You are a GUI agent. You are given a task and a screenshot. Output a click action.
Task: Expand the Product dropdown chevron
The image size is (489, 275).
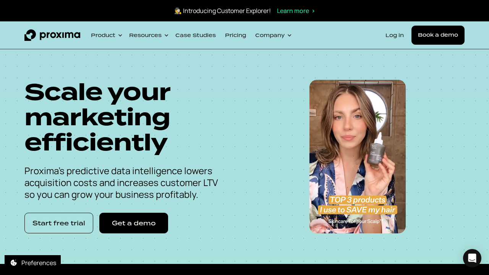[120, 35]
